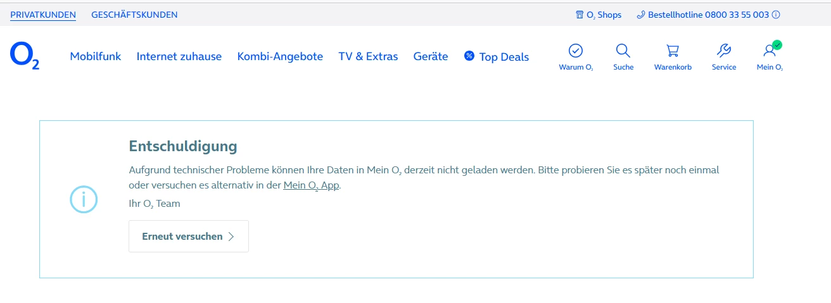Viewport: 831px width, 303px height.
Task: Open the Service wrench icon
Action: [723, 51]
